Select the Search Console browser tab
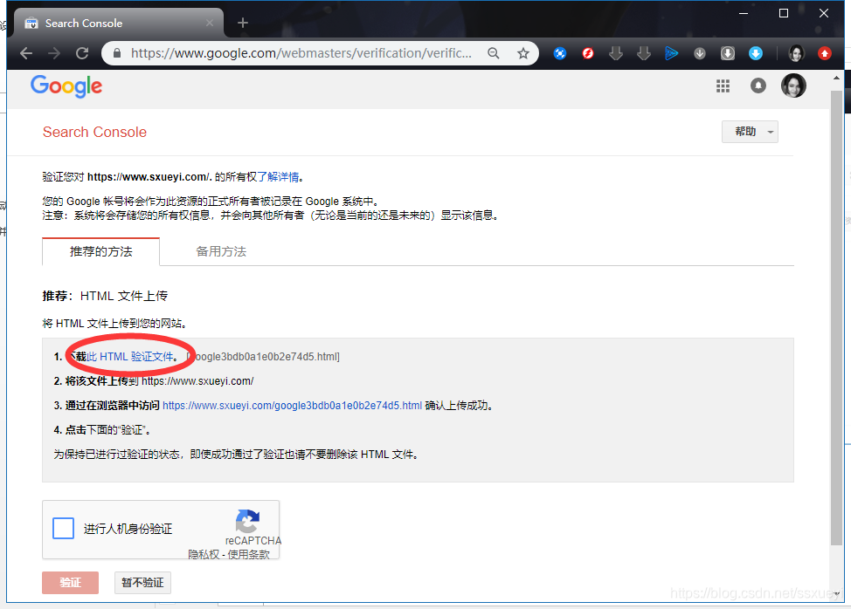851x609 pixels. pyautogui.click(x=118, y=23)
